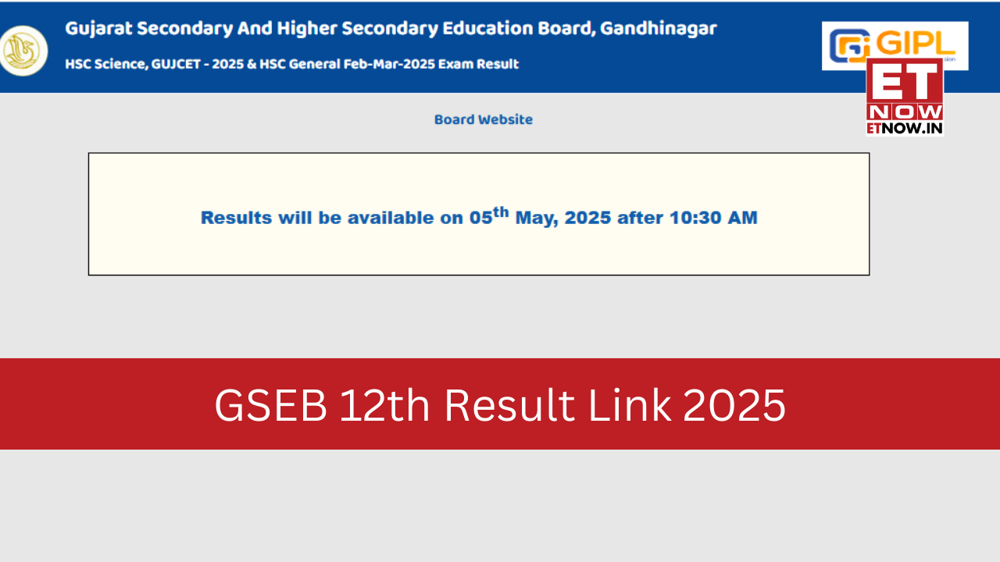Click the results availability announcement text

coord(478,217)
